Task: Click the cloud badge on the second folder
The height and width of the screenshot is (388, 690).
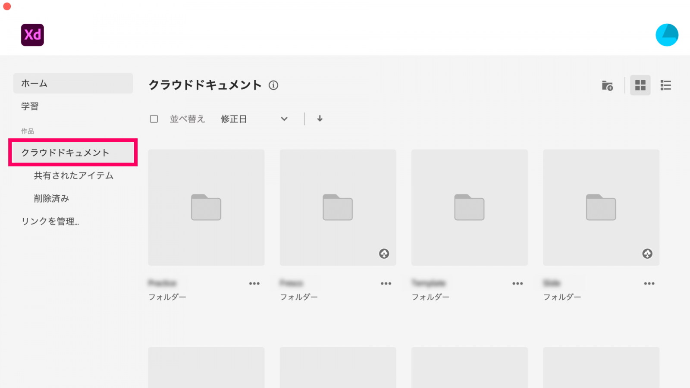Action: click(x=384, y=253)
